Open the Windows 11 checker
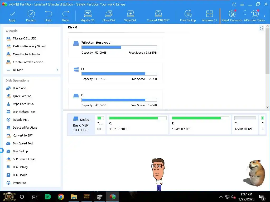This screenshot has height=202, width=270. pos(209,16)
